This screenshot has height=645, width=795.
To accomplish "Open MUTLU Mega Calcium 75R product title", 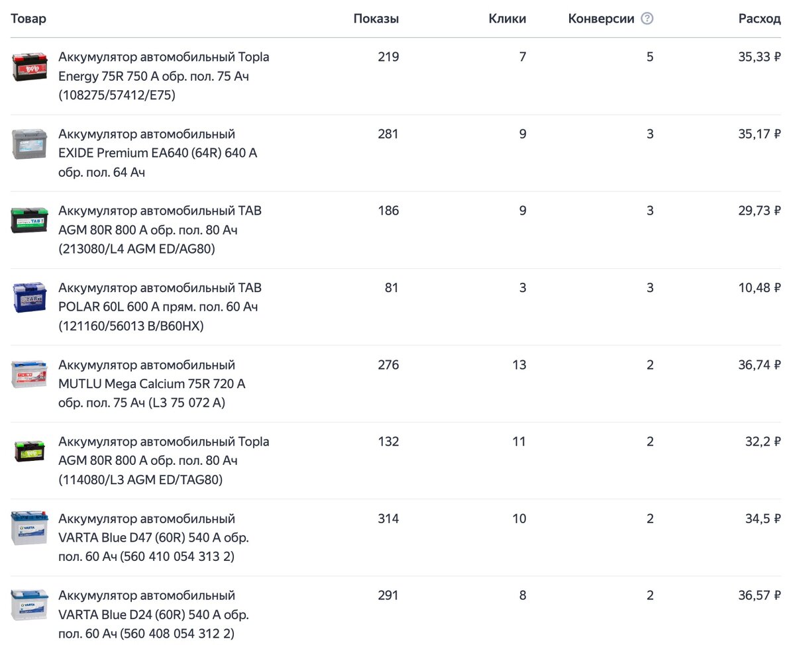I will pyautogui.click(x=152, y=383).
